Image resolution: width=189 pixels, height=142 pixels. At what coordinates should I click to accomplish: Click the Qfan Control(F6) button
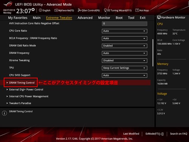[x=89, y=10]
